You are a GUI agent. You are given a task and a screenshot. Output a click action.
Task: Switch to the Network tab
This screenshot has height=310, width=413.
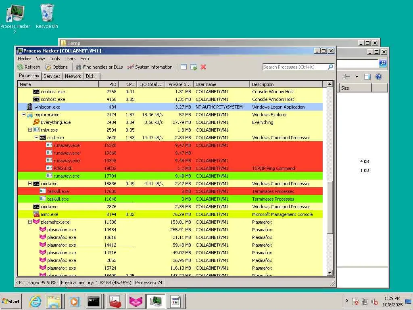[x=73, y=76]
